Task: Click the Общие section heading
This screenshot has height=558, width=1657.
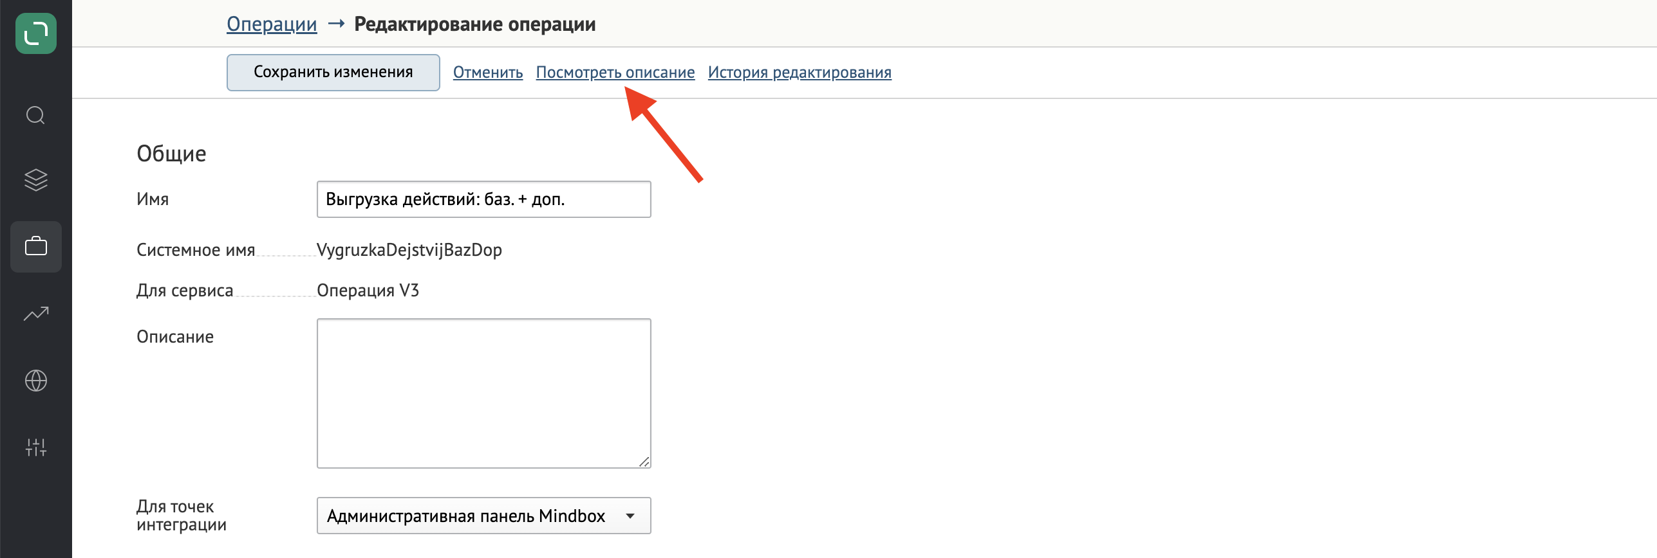Action: tap(171, 154)
